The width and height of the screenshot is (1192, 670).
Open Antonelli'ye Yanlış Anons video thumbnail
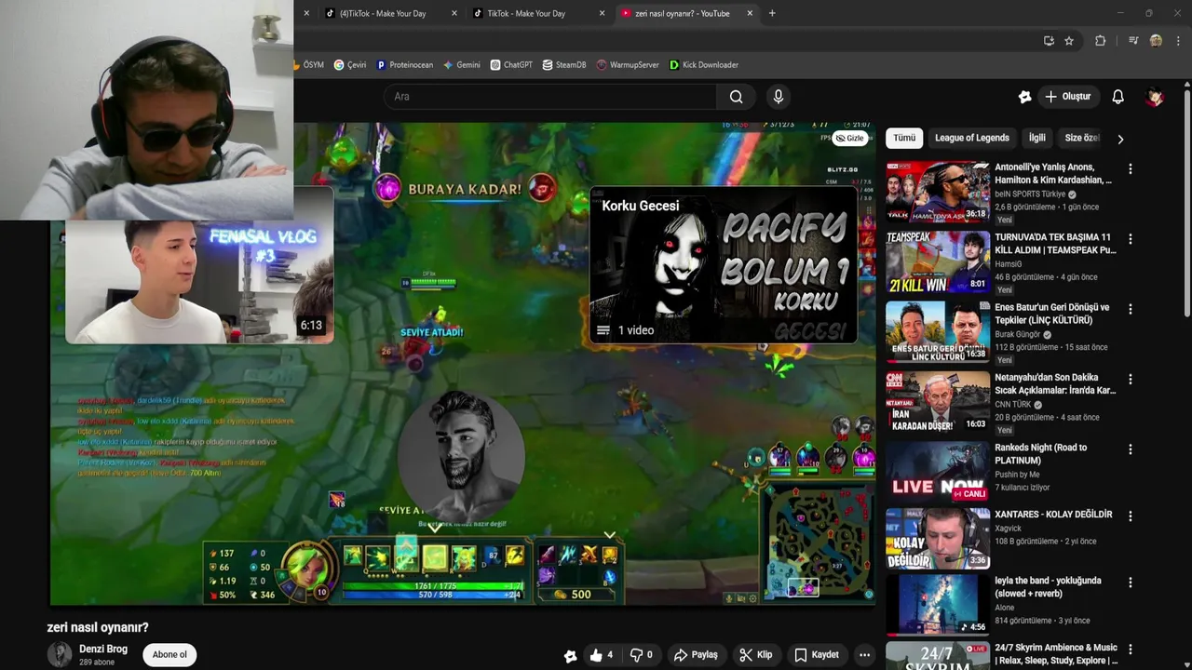(938, 192)
